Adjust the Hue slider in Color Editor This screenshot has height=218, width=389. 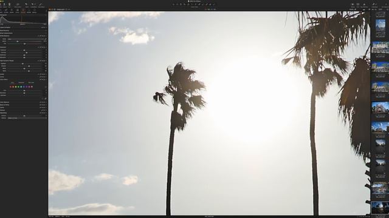[x=24, y=90]
